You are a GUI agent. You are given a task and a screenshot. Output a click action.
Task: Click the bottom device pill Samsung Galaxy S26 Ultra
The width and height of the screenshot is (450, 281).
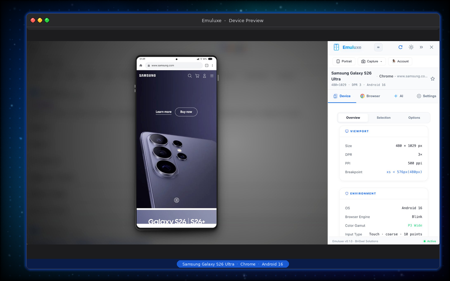pos(233,264)
